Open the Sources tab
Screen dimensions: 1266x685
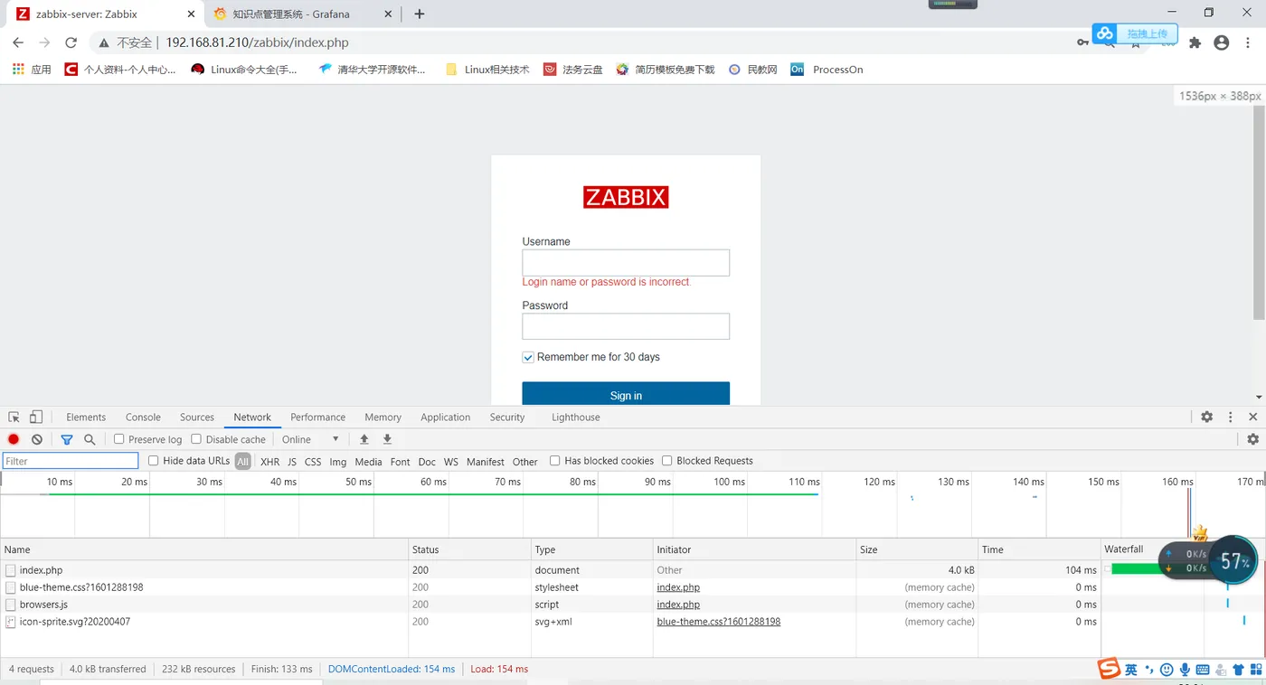pos(197,418)
